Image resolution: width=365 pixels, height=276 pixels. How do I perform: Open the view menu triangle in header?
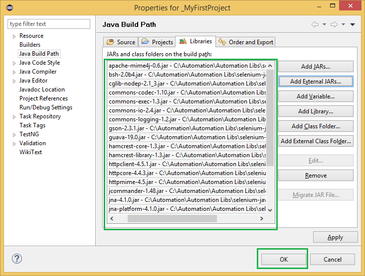click(x=353, y=24)
